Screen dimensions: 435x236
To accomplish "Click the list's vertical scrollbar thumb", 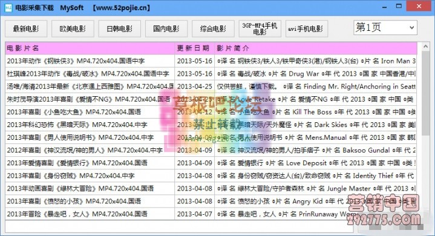I will pos(425,93).
